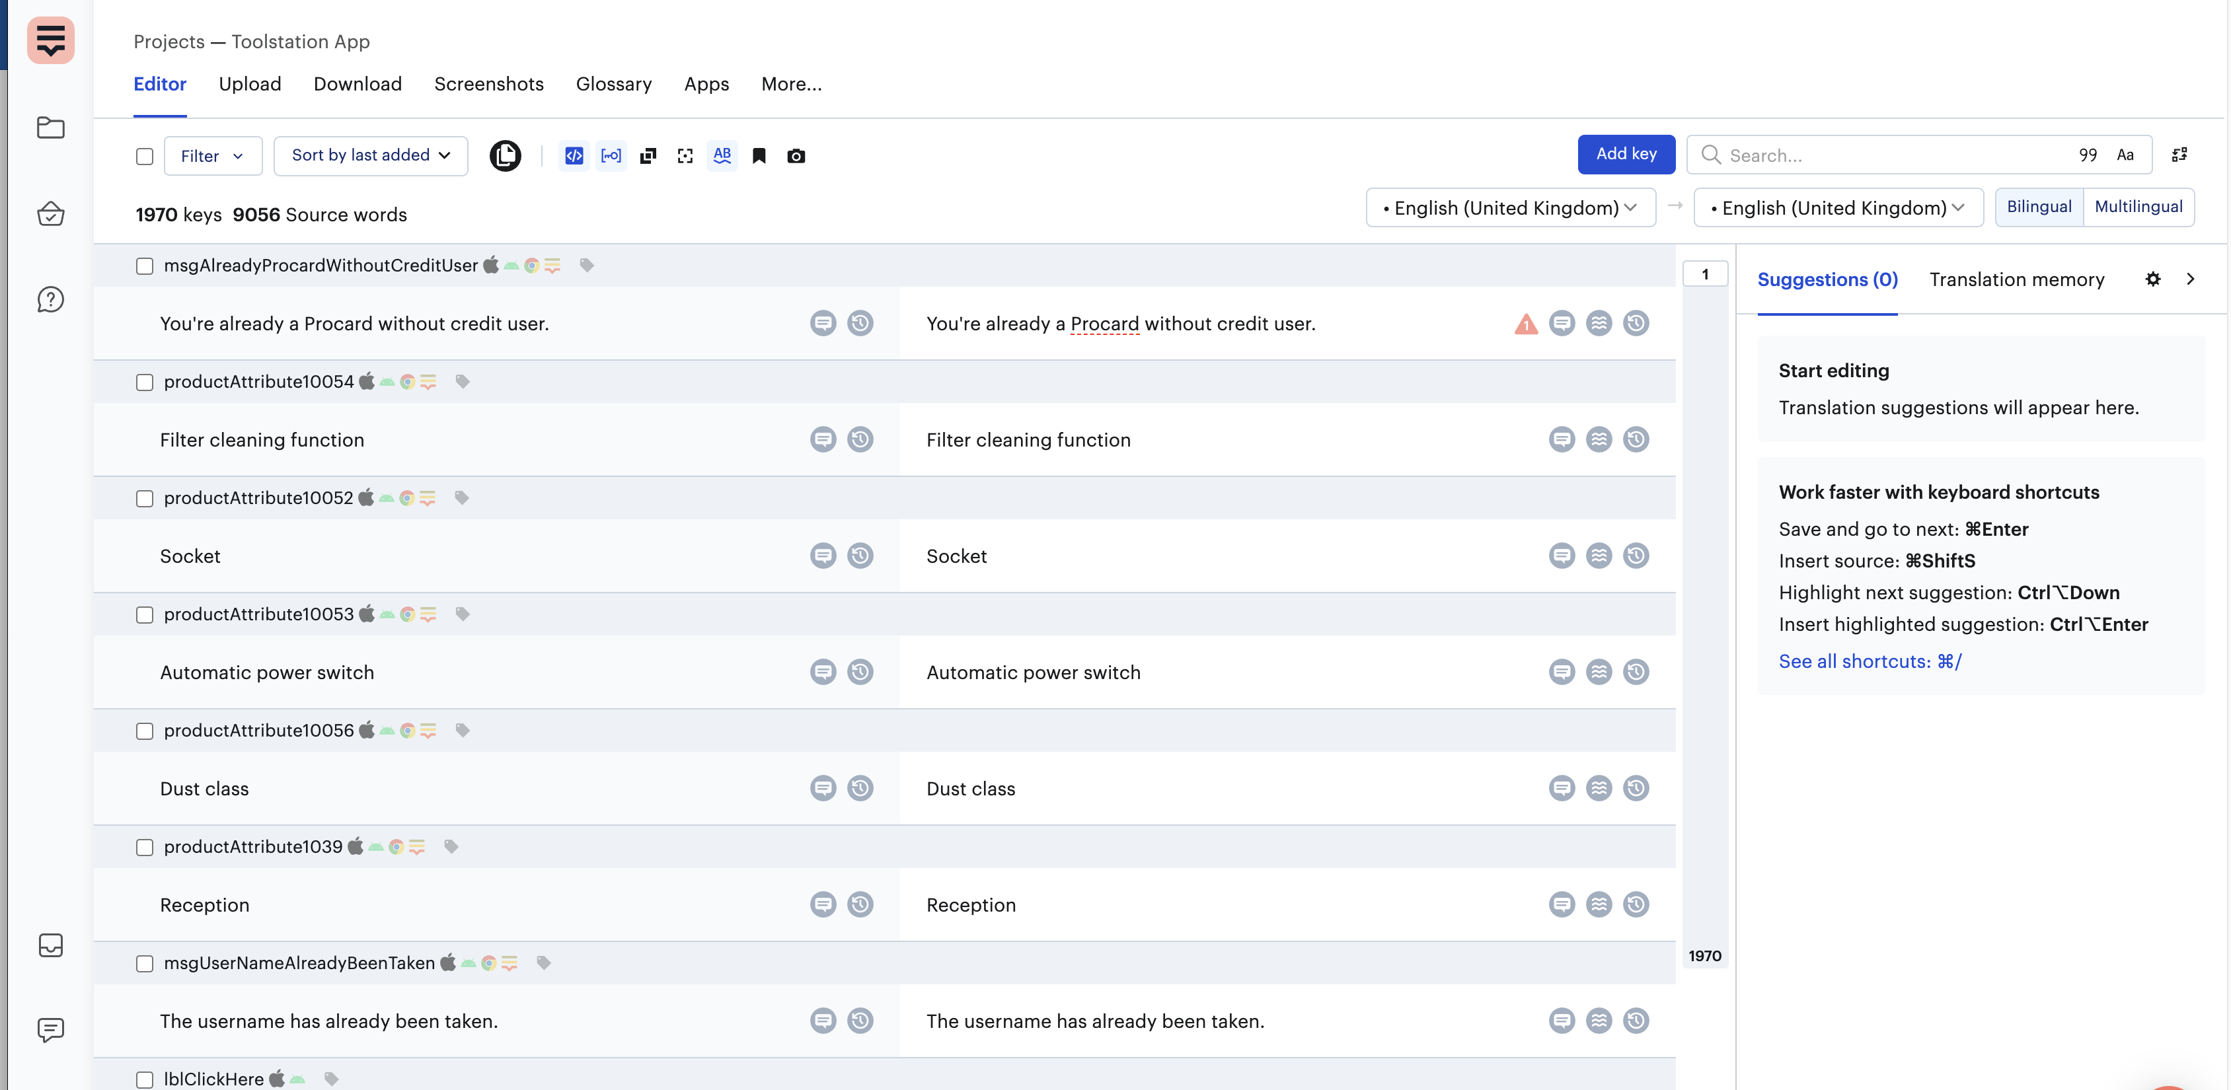Open the Translation memory tab
Viewport: 2231px width, 1090px height.
[2016, 279]
